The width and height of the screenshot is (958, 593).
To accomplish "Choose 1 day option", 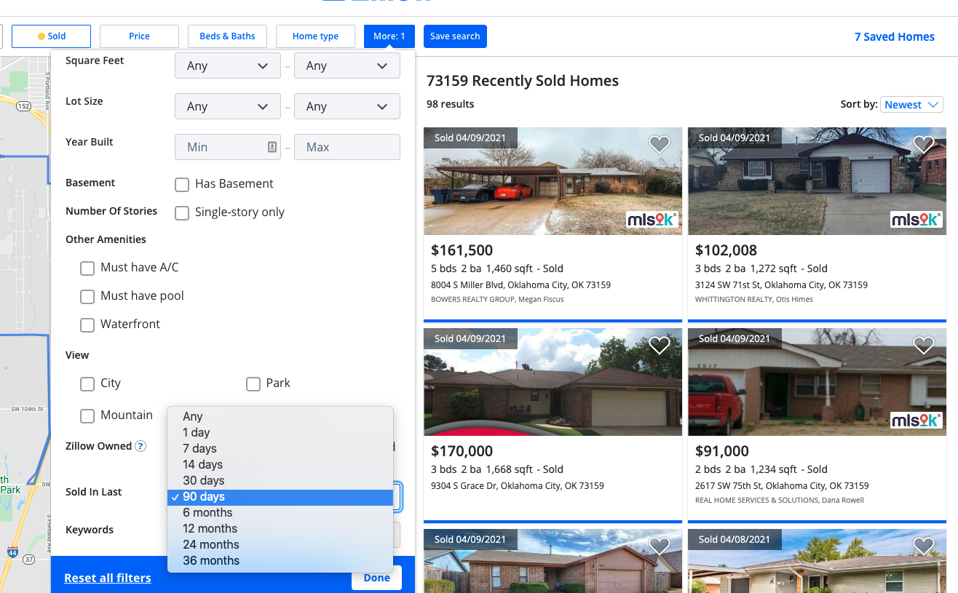I will [x=280, y=432].
